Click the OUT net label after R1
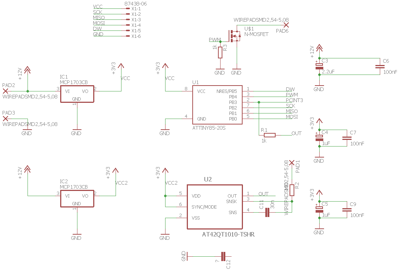 [x=297, y=133]
